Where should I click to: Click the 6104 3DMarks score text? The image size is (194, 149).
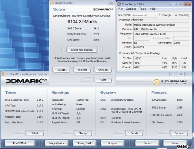82,22
